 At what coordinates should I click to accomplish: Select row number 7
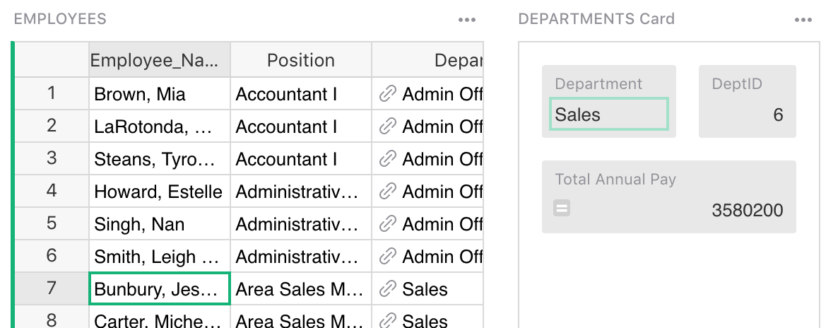coord(52,288)
